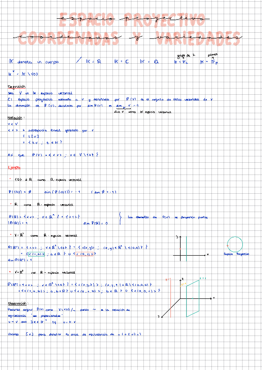
Task: Click the underlined heading "Observación :"
Action: point(18,303)
